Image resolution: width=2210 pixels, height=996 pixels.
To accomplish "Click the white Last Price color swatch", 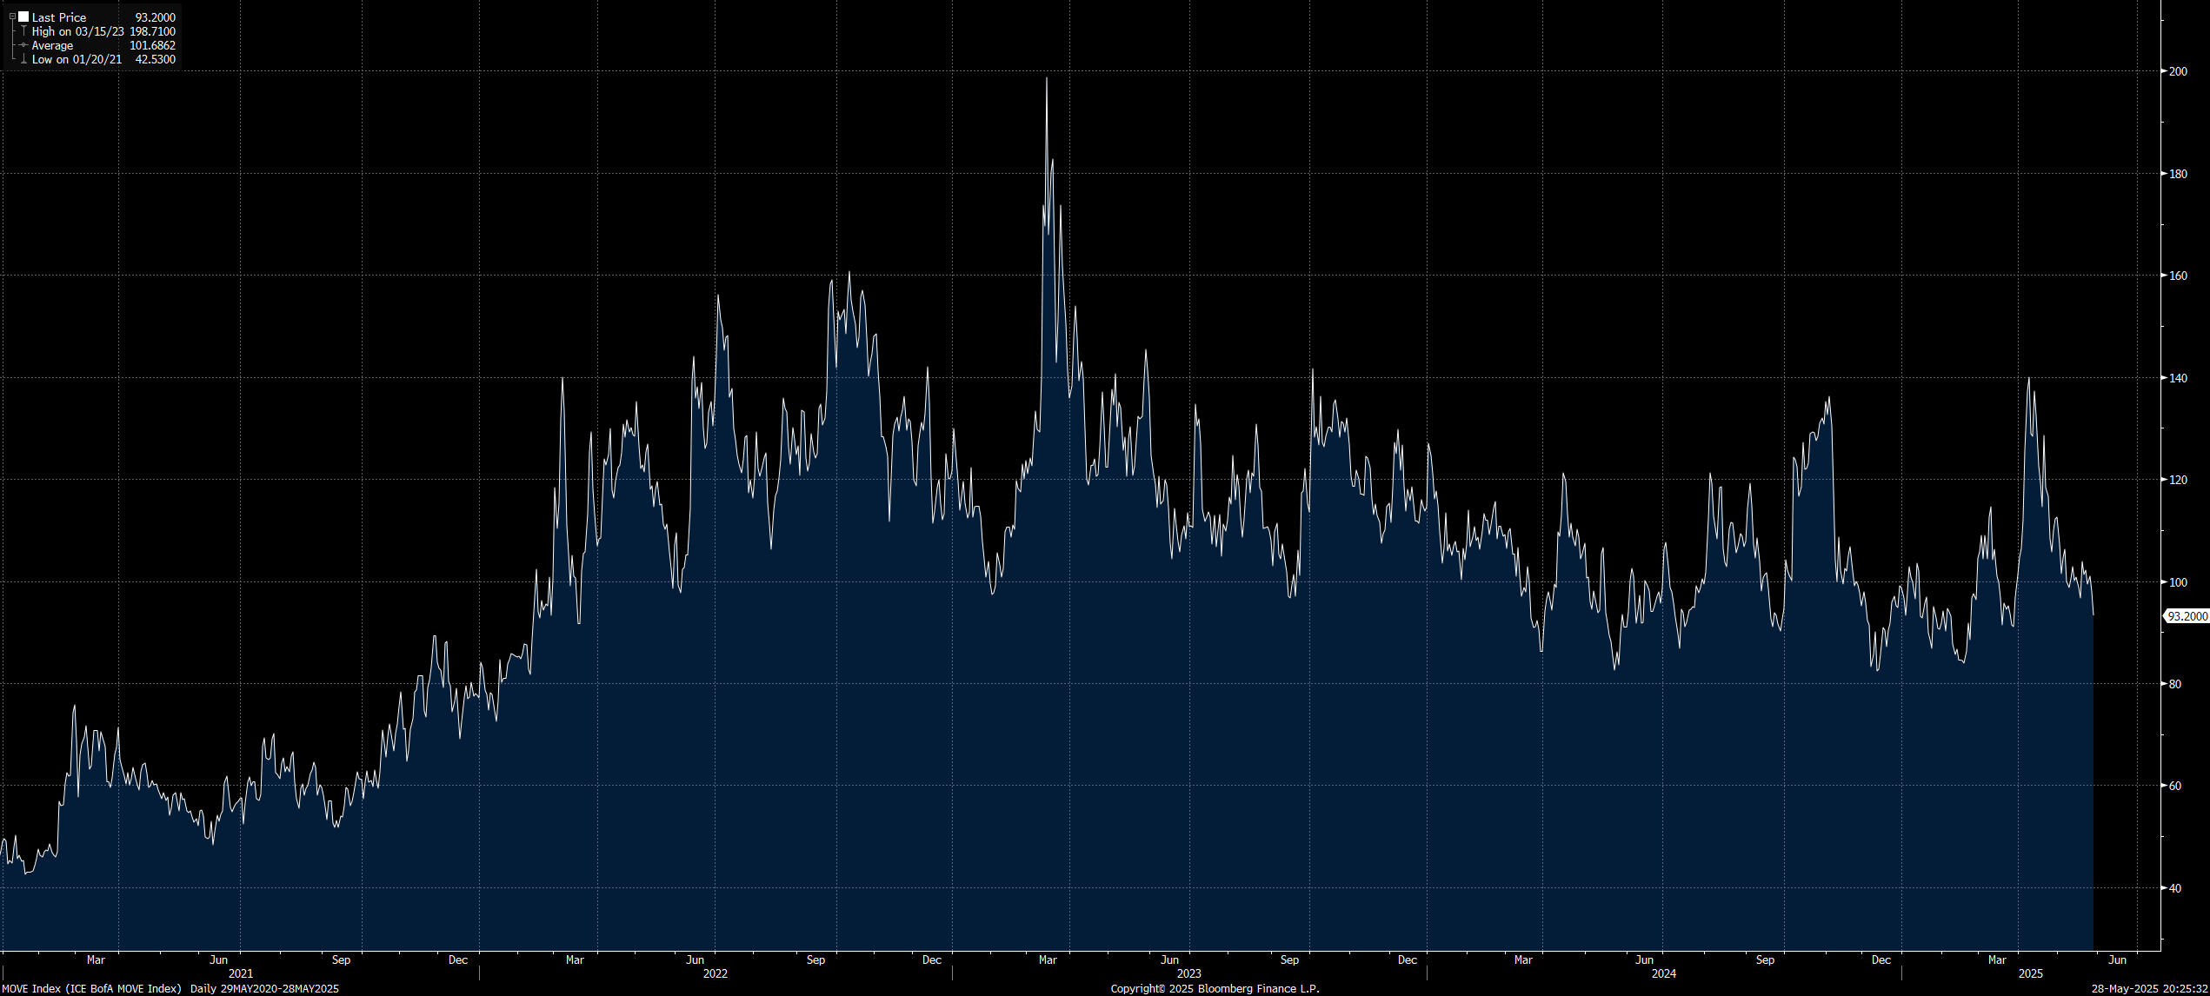I will pos(23,17).
